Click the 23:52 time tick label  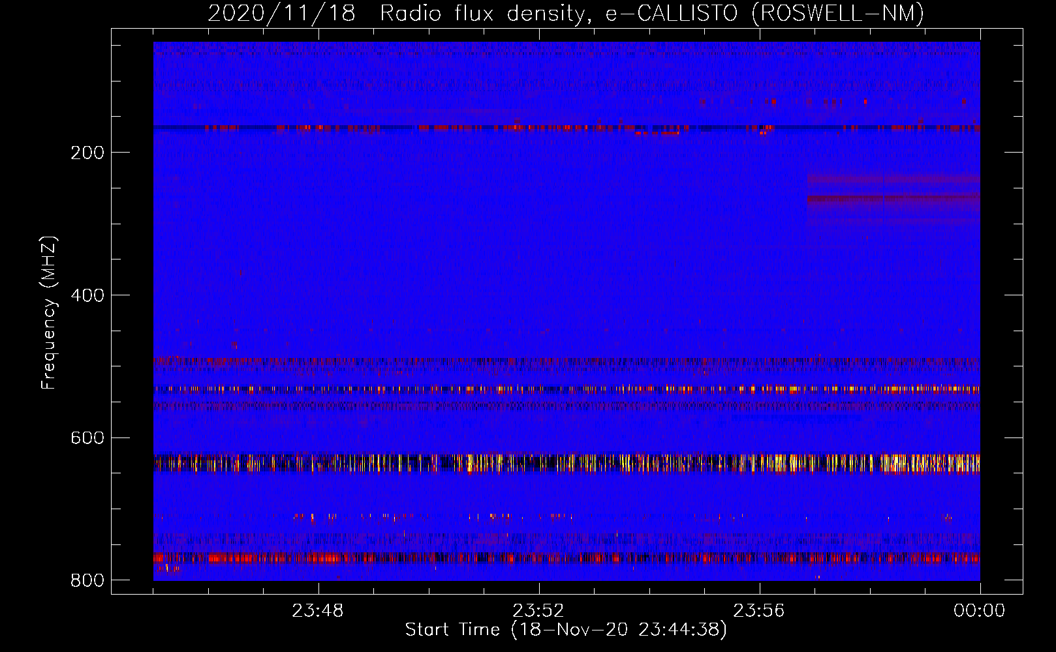[x=538, y=611]
